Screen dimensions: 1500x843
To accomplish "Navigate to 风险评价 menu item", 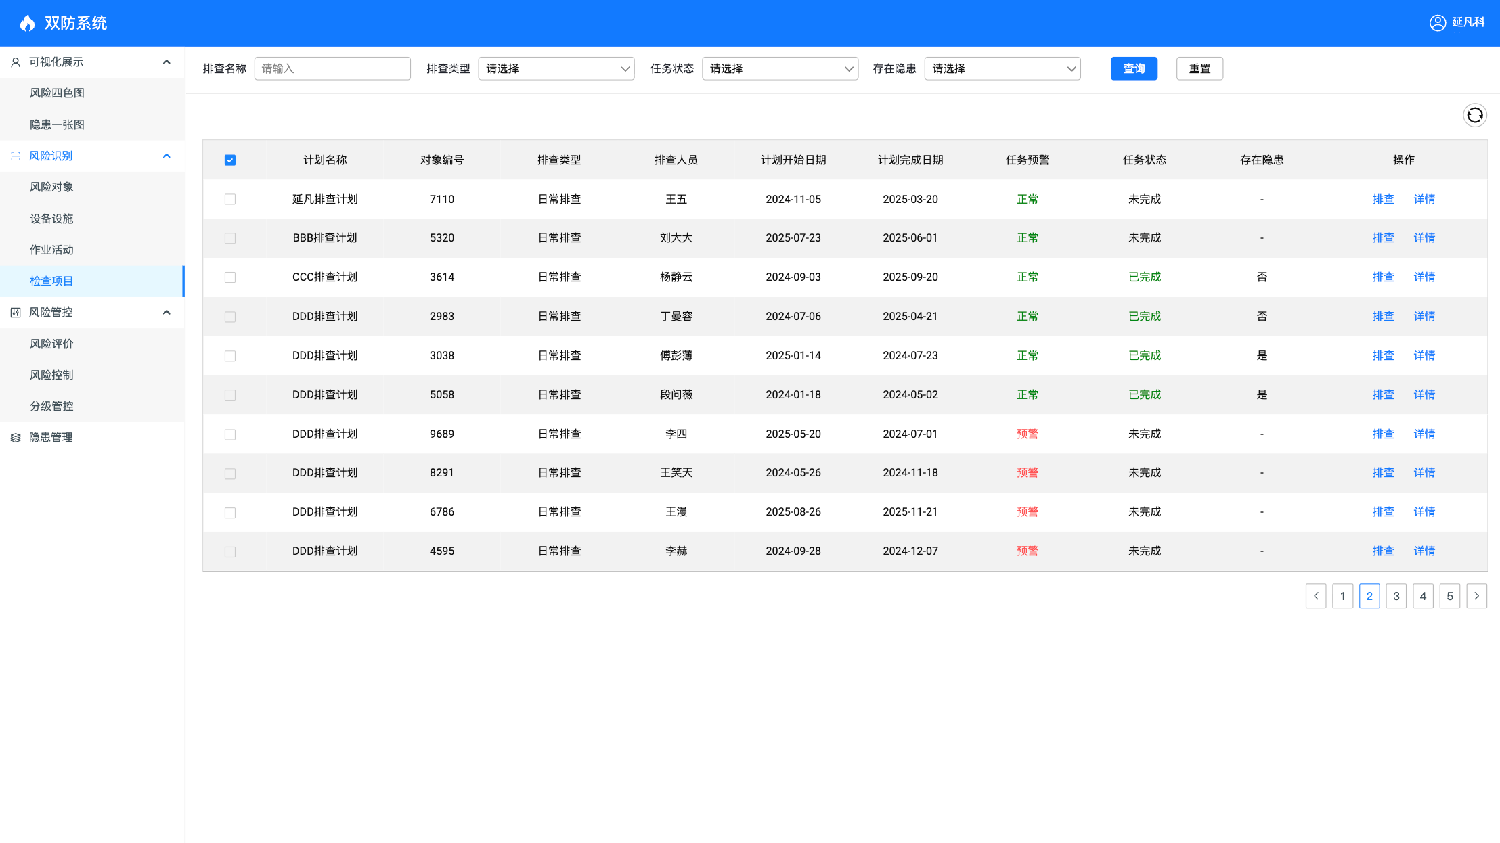I will 51,344.
